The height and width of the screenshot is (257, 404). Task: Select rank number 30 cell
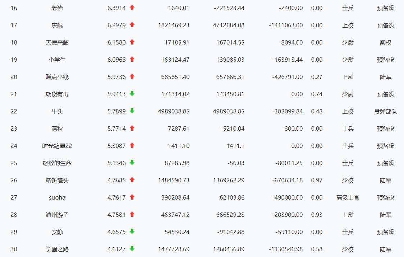(x=14, y=249)
